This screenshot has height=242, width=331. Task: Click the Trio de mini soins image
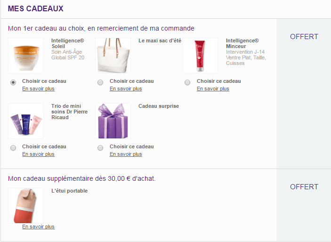[26, 121]
